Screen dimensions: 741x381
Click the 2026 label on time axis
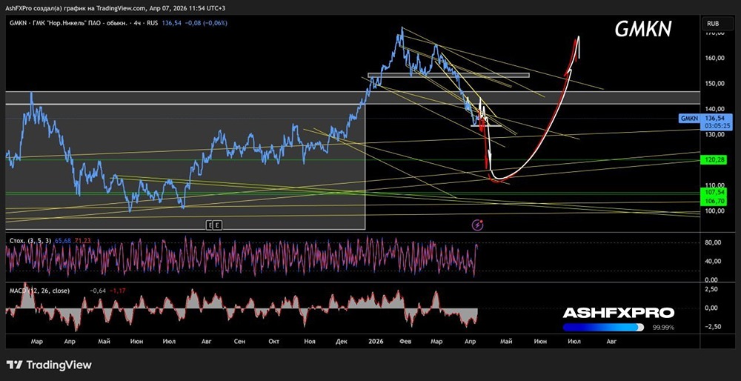377,340
